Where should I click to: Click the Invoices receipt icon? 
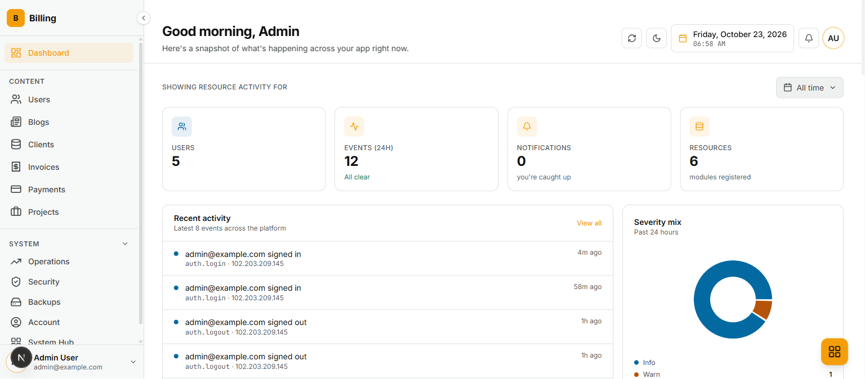(16, 167)
